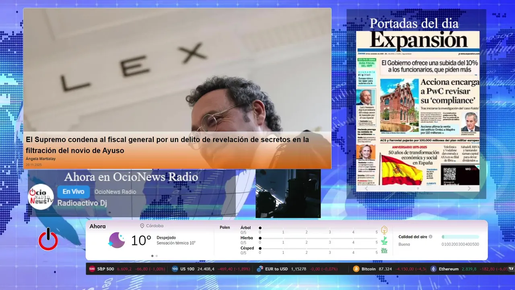Click the Despejado weather condition
Image resolution: width=515 pixels, height=290 pixels.
pos(166,238)
